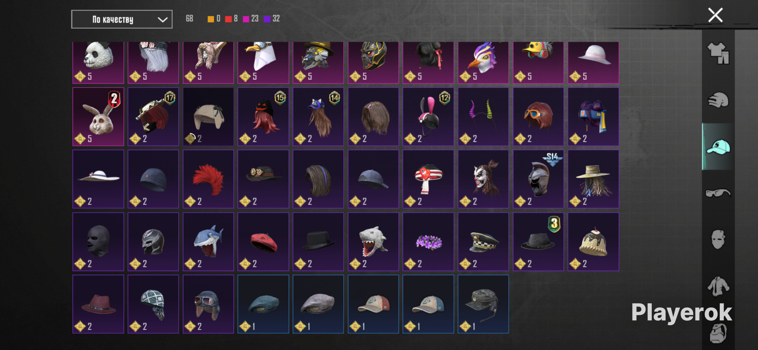Open the face mask category
Screen dimensions: 758x350
[718, 239]
